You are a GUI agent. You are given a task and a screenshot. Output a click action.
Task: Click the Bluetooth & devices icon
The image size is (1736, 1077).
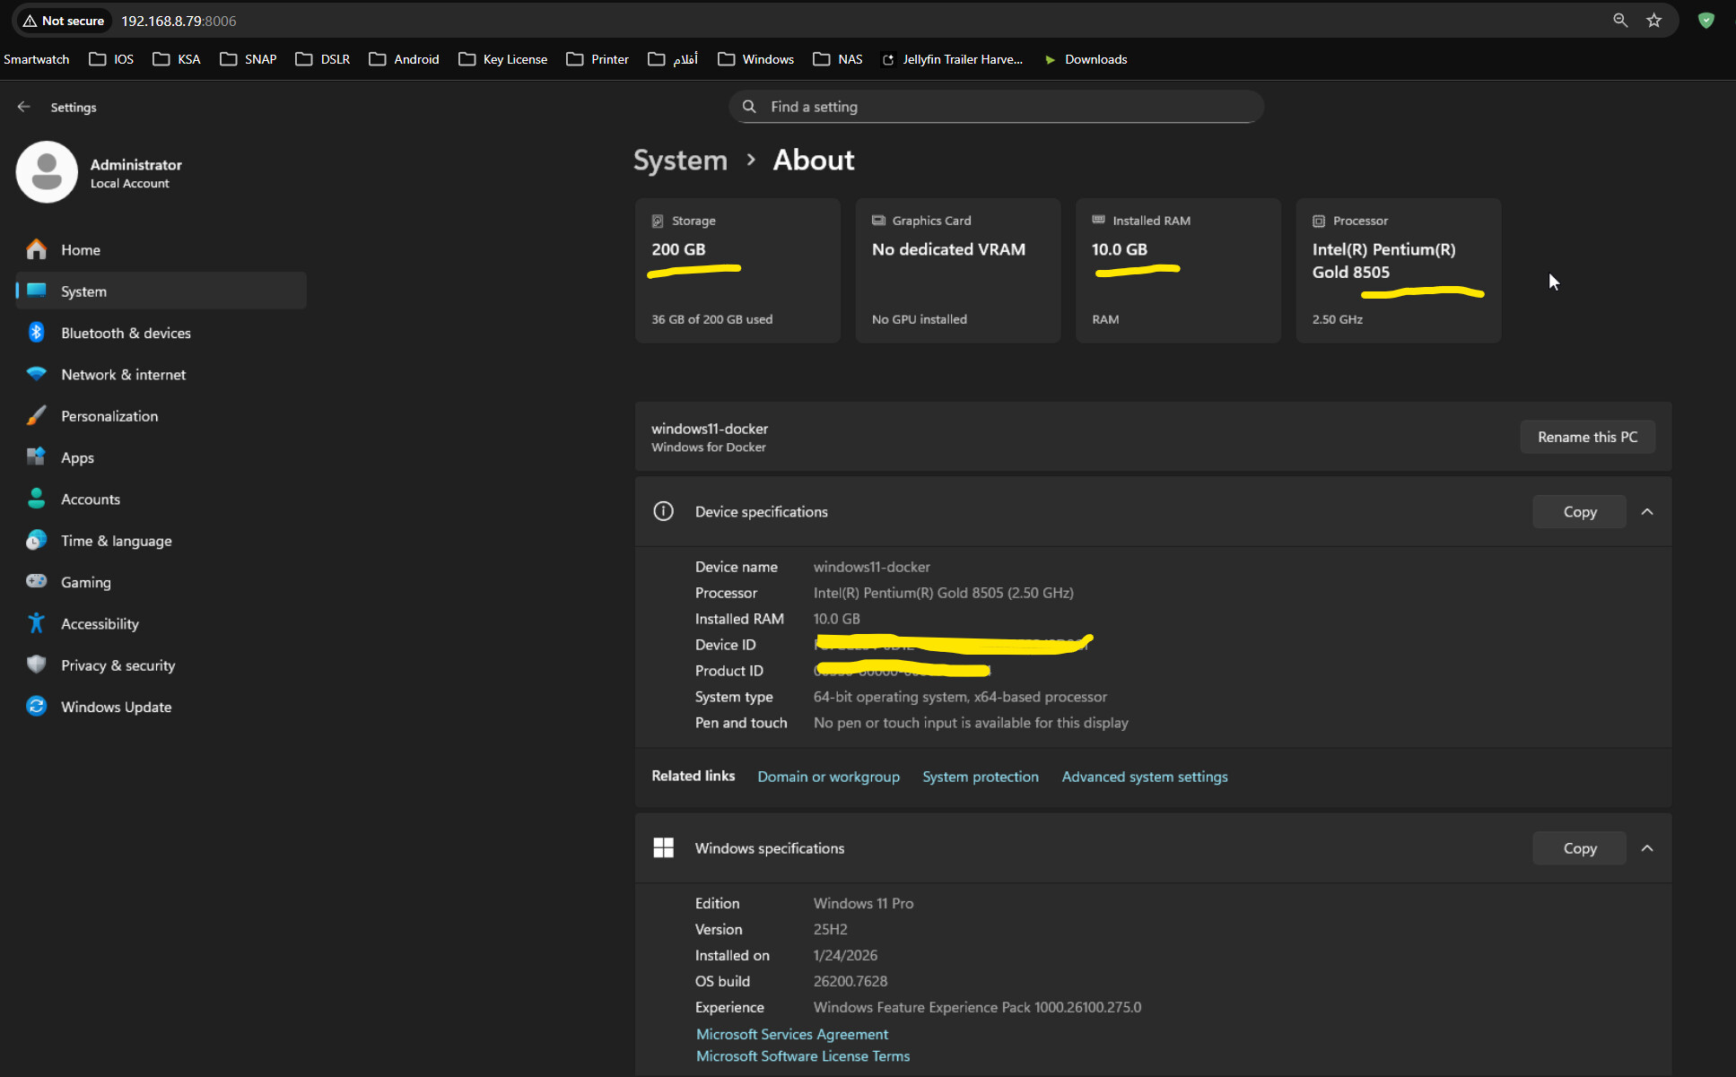(x=36, y=333)
